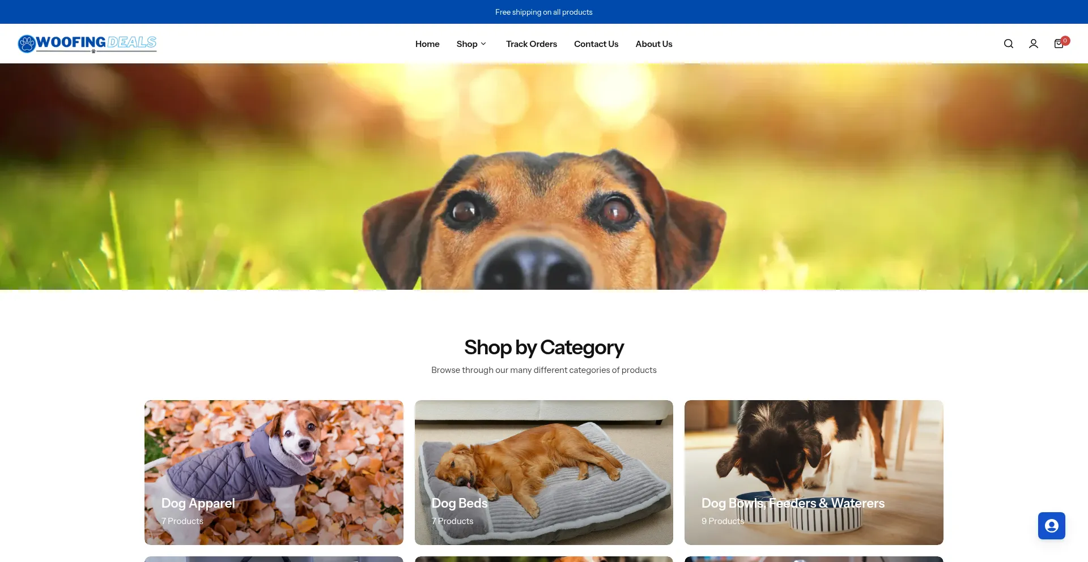Screen dimensions: 1088x562
Task: Click the Woofing Deals paw logo
Action: pyautogui.click(x=27, y=44)
